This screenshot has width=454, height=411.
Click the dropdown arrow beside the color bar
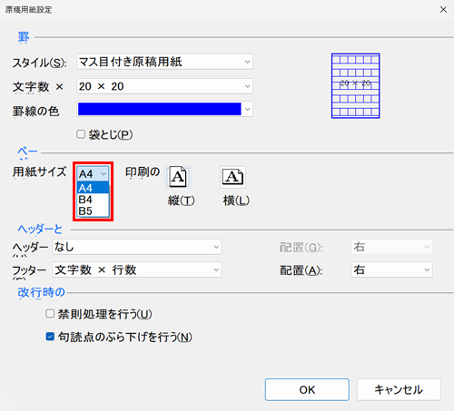click(248, 109)
